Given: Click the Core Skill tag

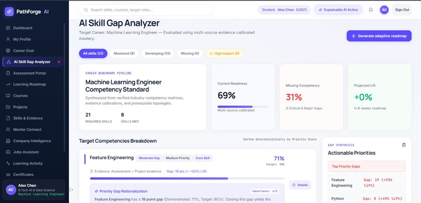Looking at the screenshot, I should [203, 158].
